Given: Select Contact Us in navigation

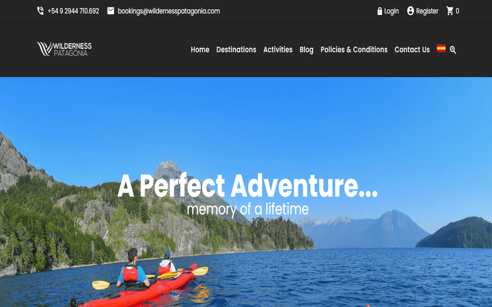Looking at the screenshot, I should click(x=411, y=50).
